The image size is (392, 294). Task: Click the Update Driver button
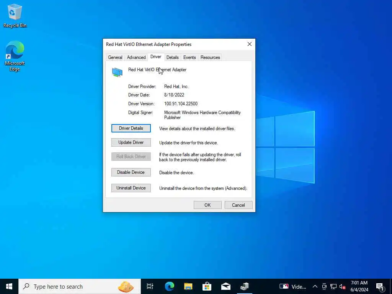coord(131,142)
